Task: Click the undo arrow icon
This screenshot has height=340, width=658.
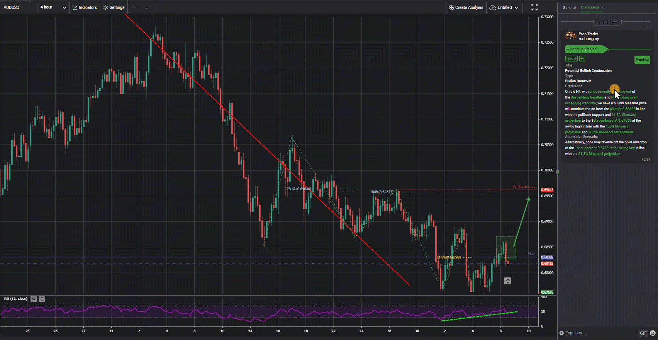Action: click(x=134, y=7)
